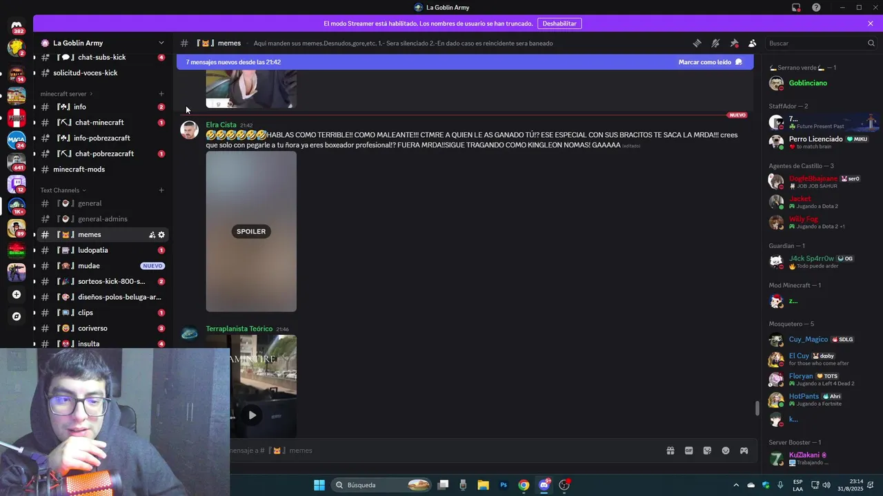Open server with 641 unread badge

[x=17, y=161]
